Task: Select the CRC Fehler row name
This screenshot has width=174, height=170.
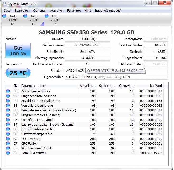Action: pos(29,144)
